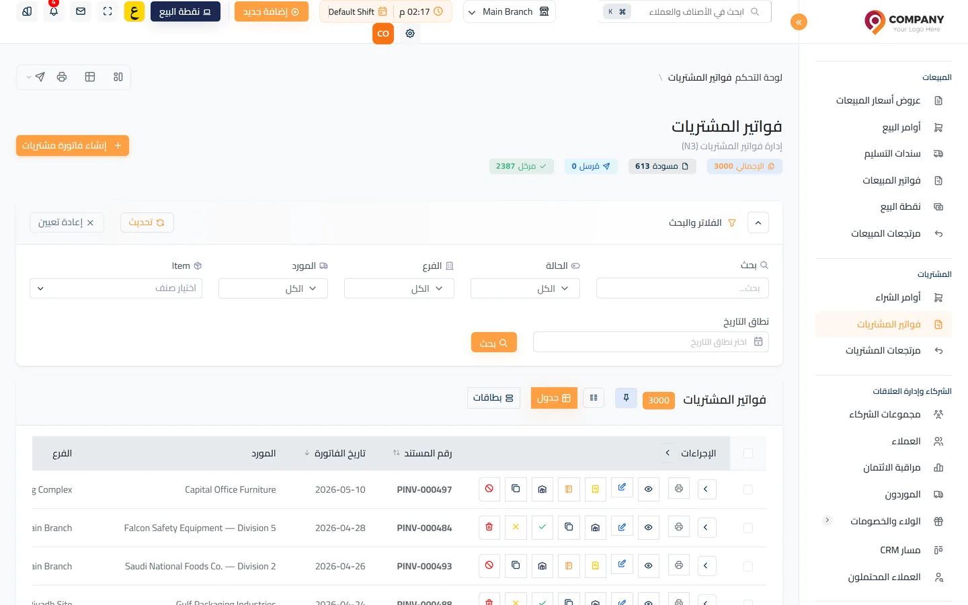This screenshot has width=968, height=605.
Task: Click the إنشاء فاتورة مشتريات create button
Action: 73,146
